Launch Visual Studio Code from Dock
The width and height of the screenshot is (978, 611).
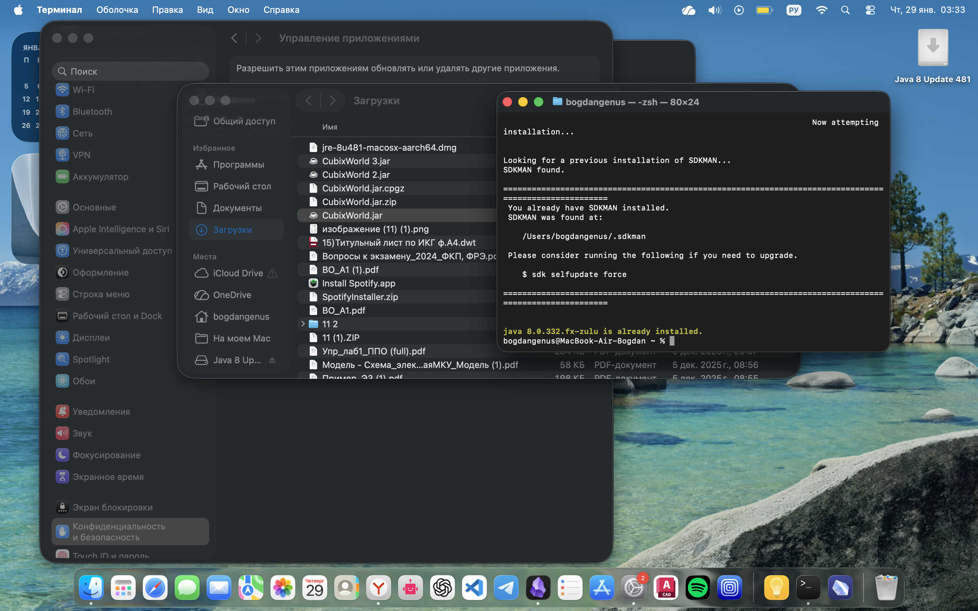[x=474, y=587]
